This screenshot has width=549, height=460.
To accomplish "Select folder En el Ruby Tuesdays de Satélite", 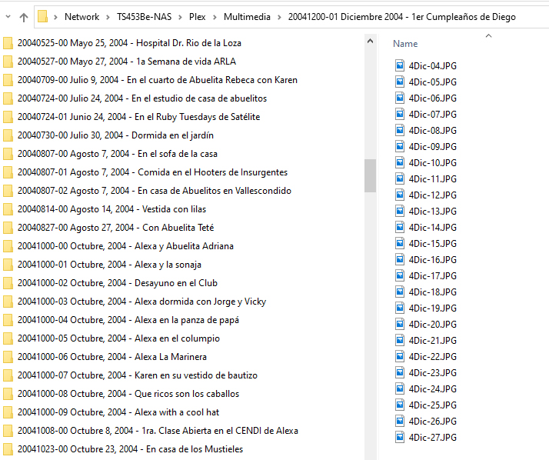I will (138, 117).
